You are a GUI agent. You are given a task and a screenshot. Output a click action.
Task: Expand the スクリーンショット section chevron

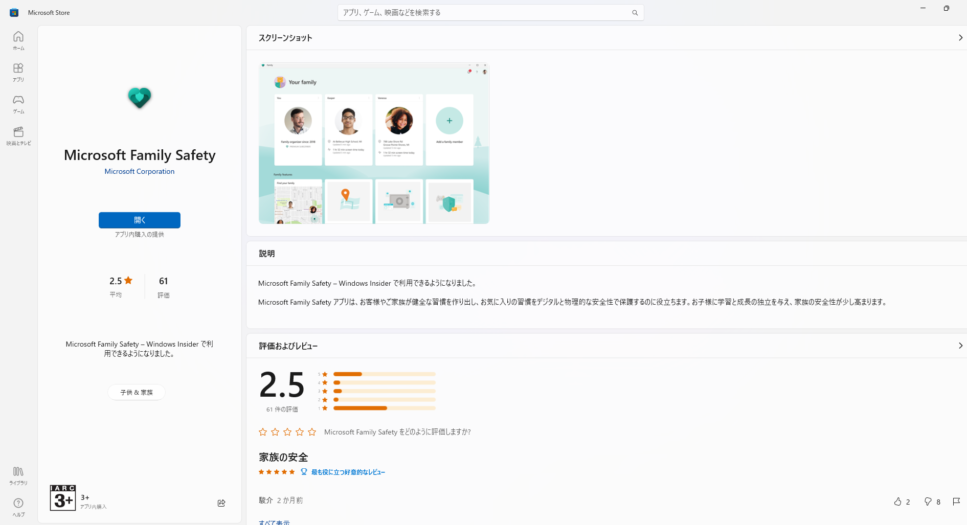[960, 38]
